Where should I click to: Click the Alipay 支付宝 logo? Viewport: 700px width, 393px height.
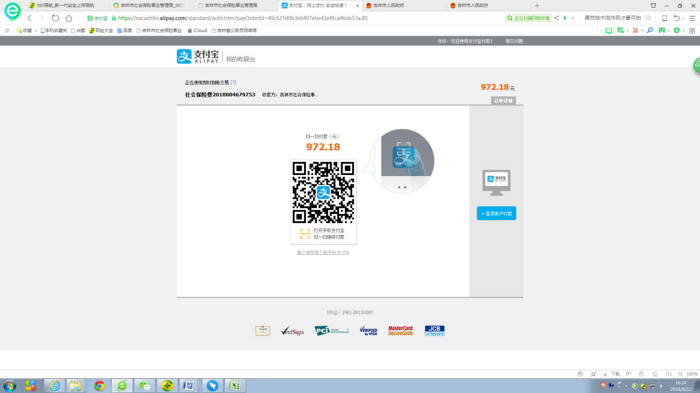pos(198,57)
